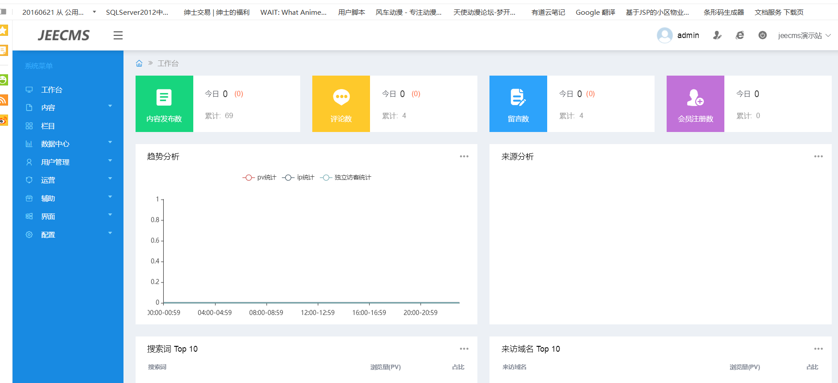Click the hamburger menu collapse icon

point(118,35)
